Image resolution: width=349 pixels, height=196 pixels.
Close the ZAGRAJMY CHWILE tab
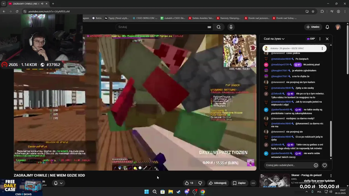click(47, 4)
